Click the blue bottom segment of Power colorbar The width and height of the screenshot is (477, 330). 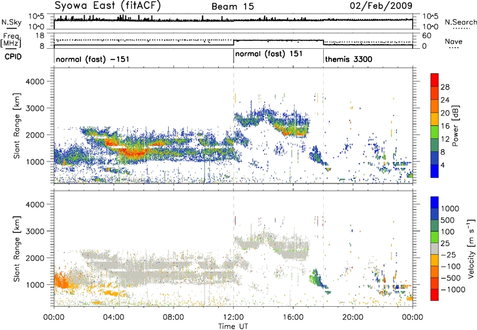435,171
